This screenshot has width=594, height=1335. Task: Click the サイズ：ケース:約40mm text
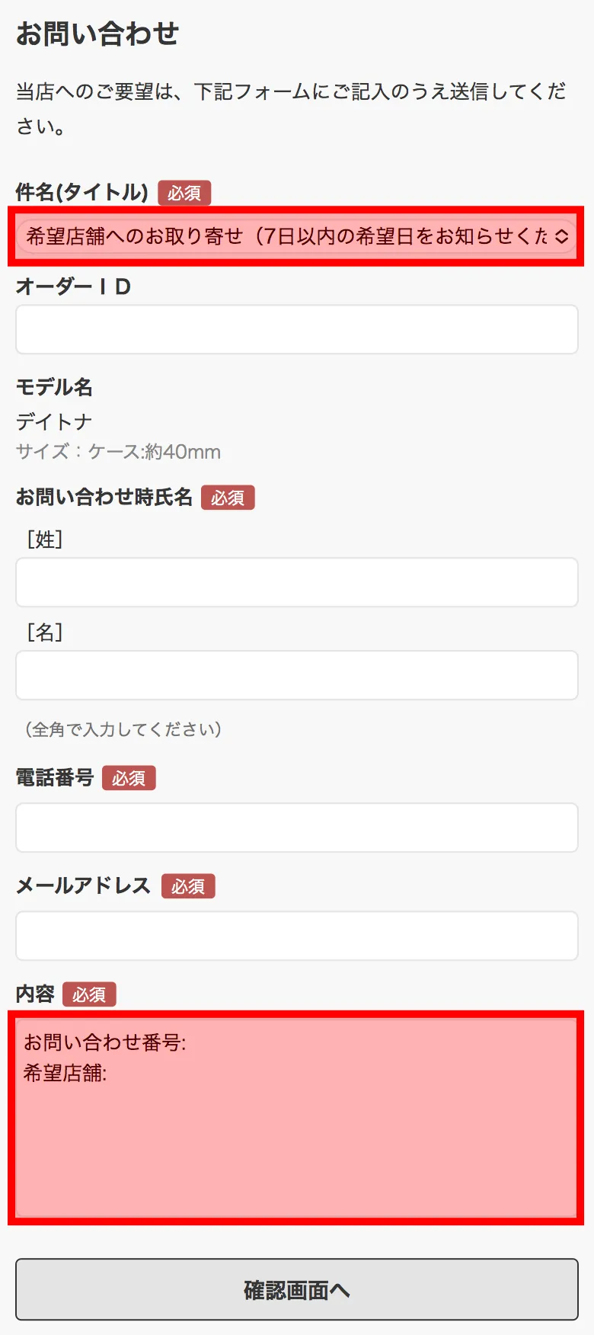click(x=119, y=452)
